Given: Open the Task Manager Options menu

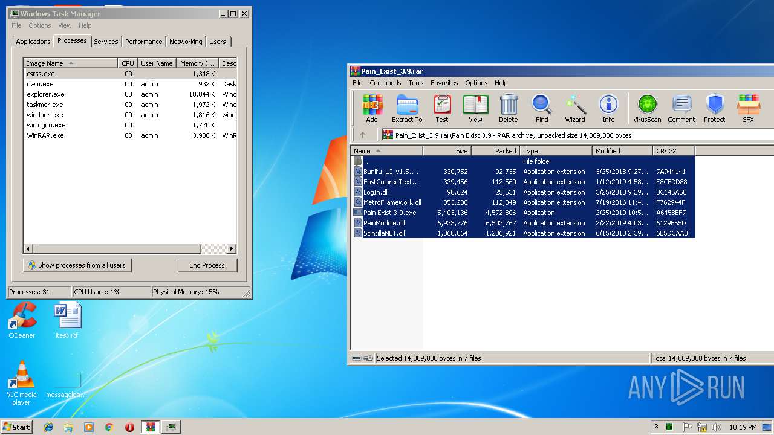Looking at the screenshot, I should coord(40,25).
